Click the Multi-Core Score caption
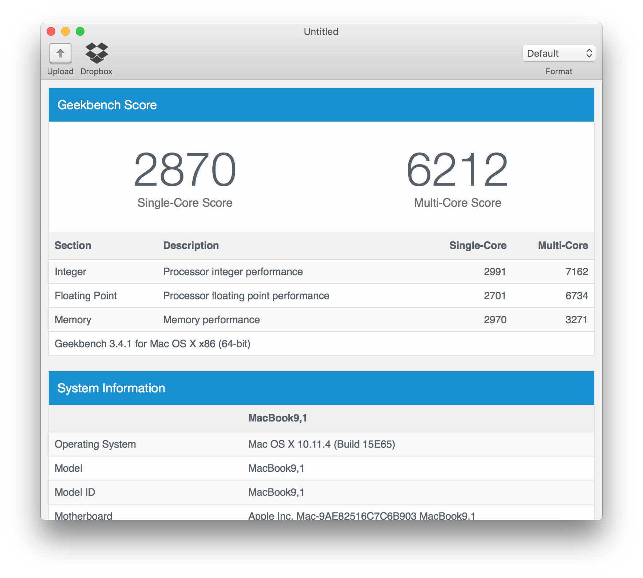Image resolution: width=643 pixels, height=578 pixels. (458, 203)
